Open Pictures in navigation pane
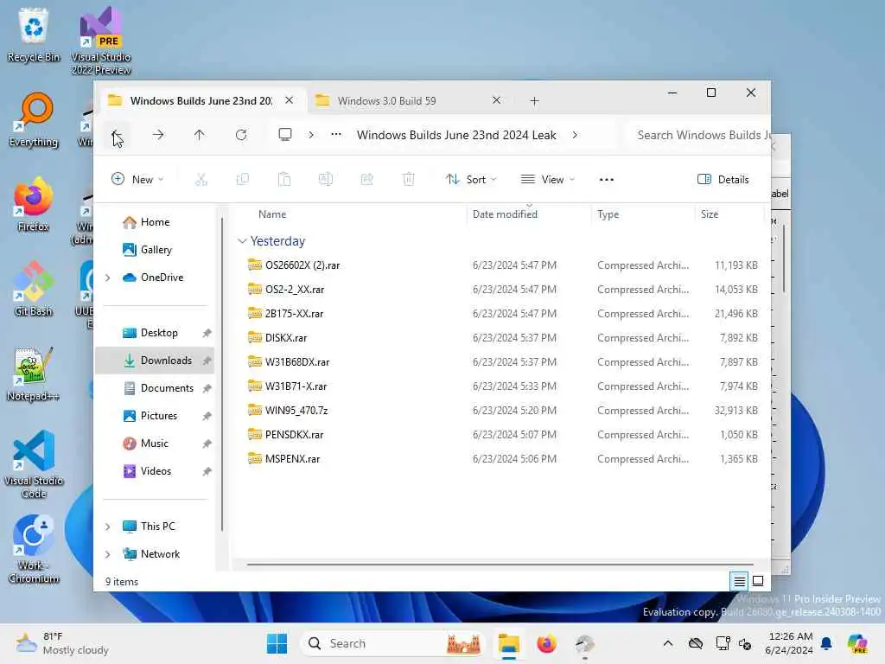This screenshot has height=664, width=885. (x=154, y=416)
